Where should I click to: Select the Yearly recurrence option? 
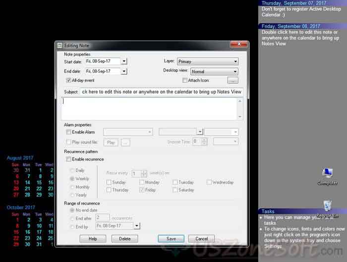point(72,195)
